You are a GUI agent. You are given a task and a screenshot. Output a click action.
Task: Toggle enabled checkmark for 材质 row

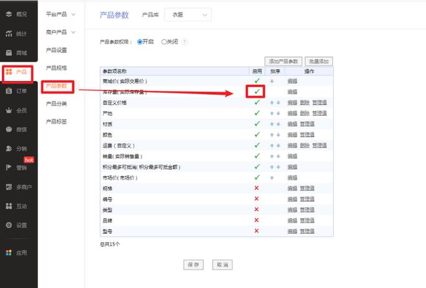click(x=257, y=124)
